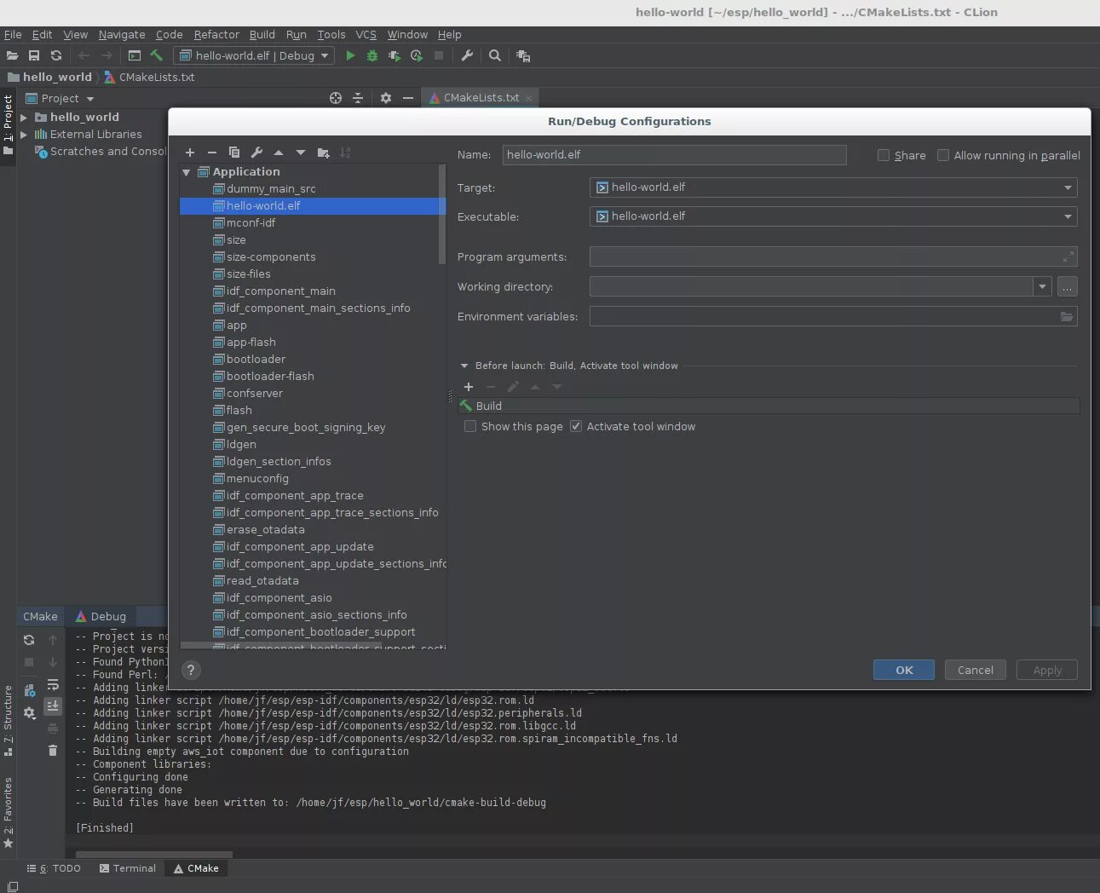The width and height of the screenshot is (1100, 893).
Task: Select erase_otadata configuration in list
Action: (265, 530)
